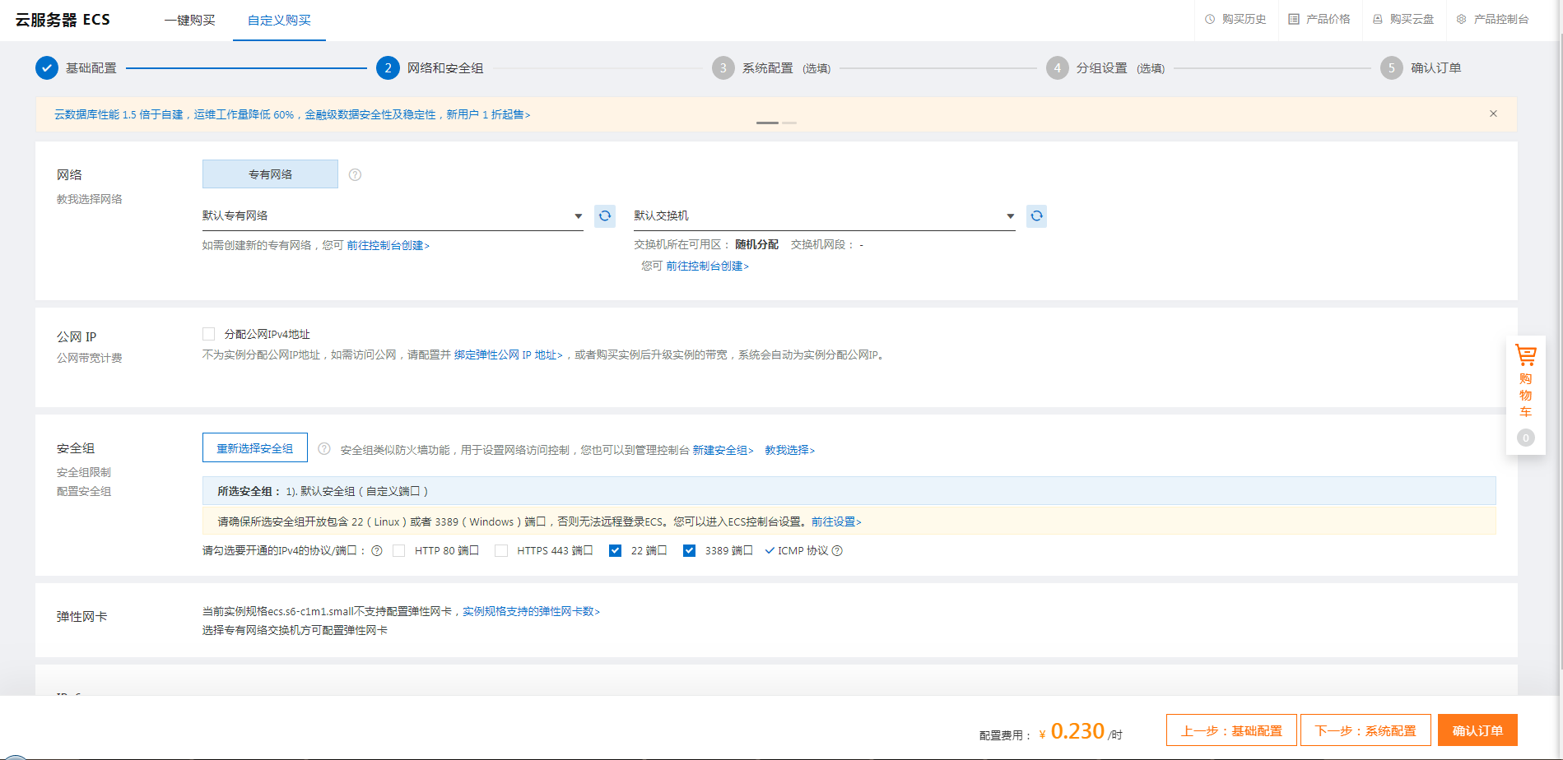1563x760 pixels.
Task: Switch to the 一键购买 tab
Action: tap(189, 20)
